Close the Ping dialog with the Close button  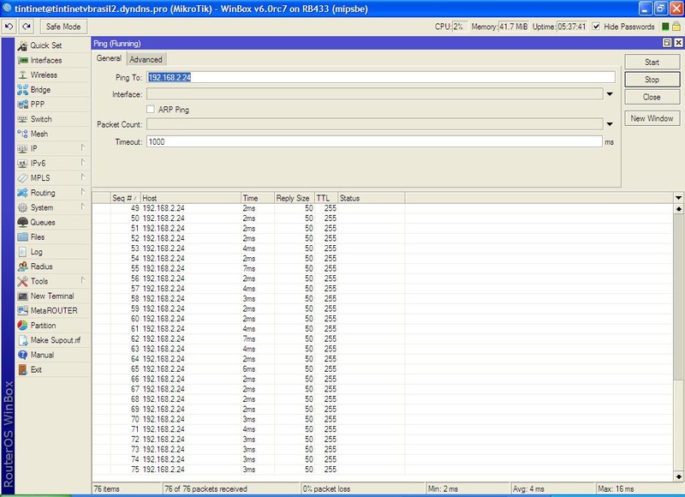coord(652,97)
